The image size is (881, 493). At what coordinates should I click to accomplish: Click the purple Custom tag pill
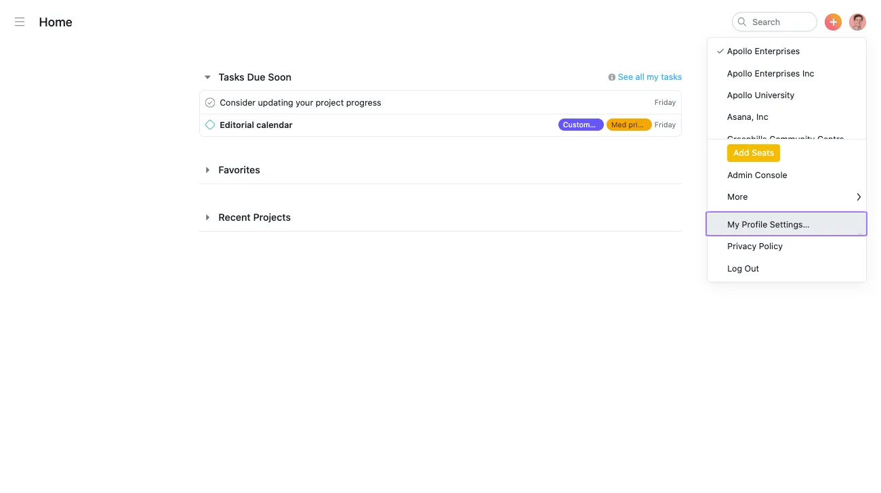(x=580, y=125)
